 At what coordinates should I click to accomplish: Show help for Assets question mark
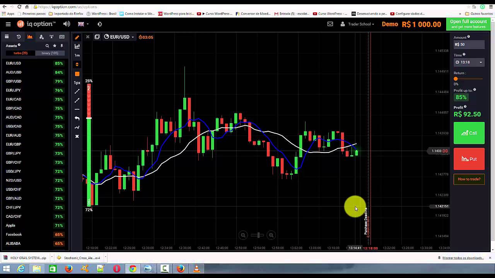[19, 45]
